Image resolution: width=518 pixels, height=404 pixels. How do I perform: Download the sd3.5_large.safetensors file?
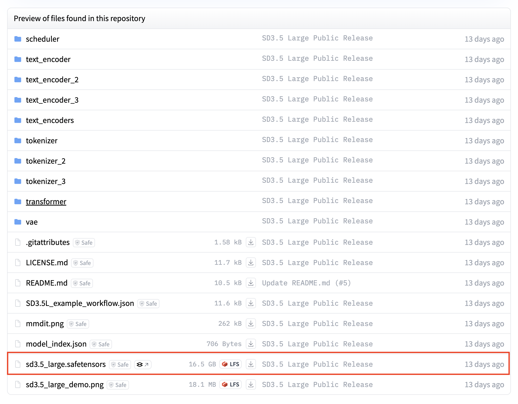(x=251, y=364)
